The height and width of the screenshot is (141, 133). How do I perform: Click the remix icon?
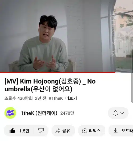coord(85,131)
